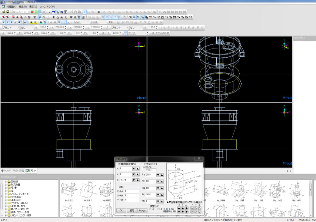The image size is (316, 222).
Task: Select the ±1 adjustment mode radio
Action: coord(150,209)
